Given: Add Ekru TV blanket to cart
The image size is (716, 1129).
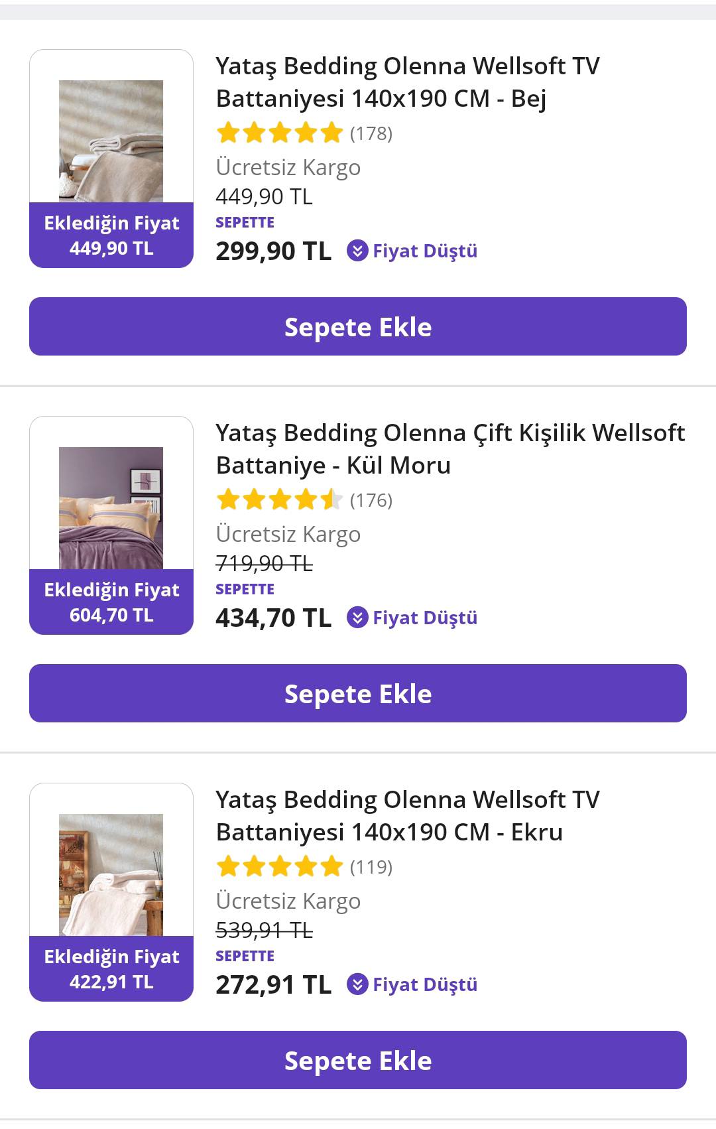Looking at the screenshot, I should (x=358, y=1060).
